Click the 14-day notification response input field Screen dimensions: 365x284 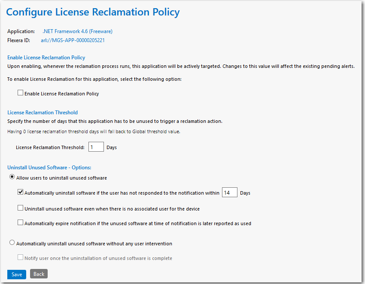229,192
